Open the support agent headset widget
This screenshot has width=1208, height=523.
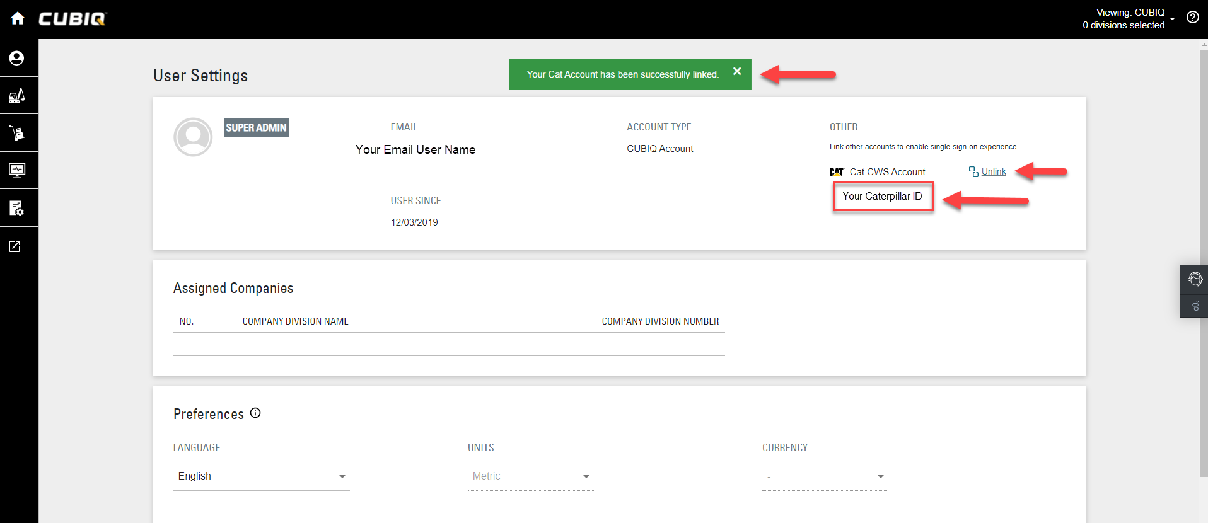click(1194, 279)
